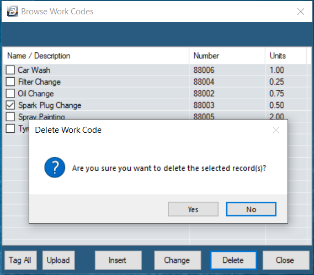Viewport: 314px width, 275px height.
Task: Select the Oil Change row text
Action: tap(36, 94)
